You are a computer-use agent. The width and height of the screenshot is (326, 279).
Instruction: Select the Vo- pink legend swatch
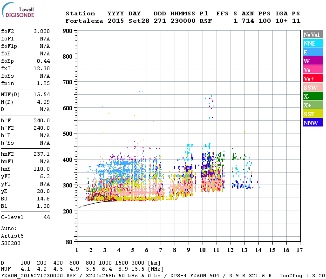(x=313, y=70)
